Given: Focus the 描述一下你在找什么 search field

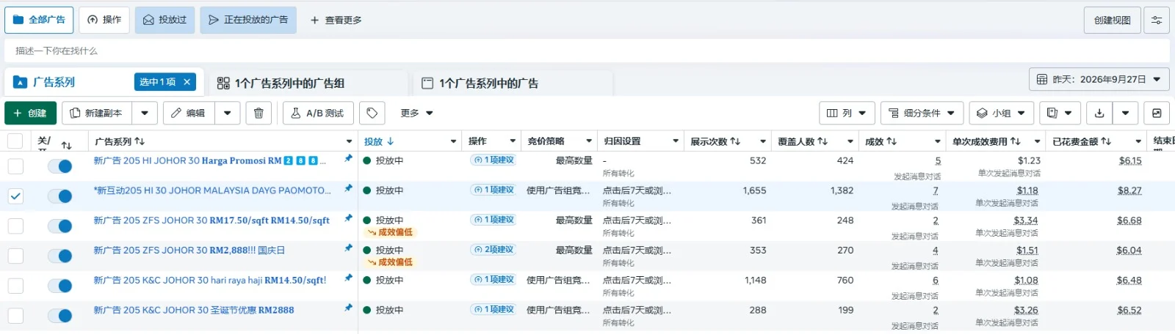Looking at the screenshot, I should (x=587, y=51).
